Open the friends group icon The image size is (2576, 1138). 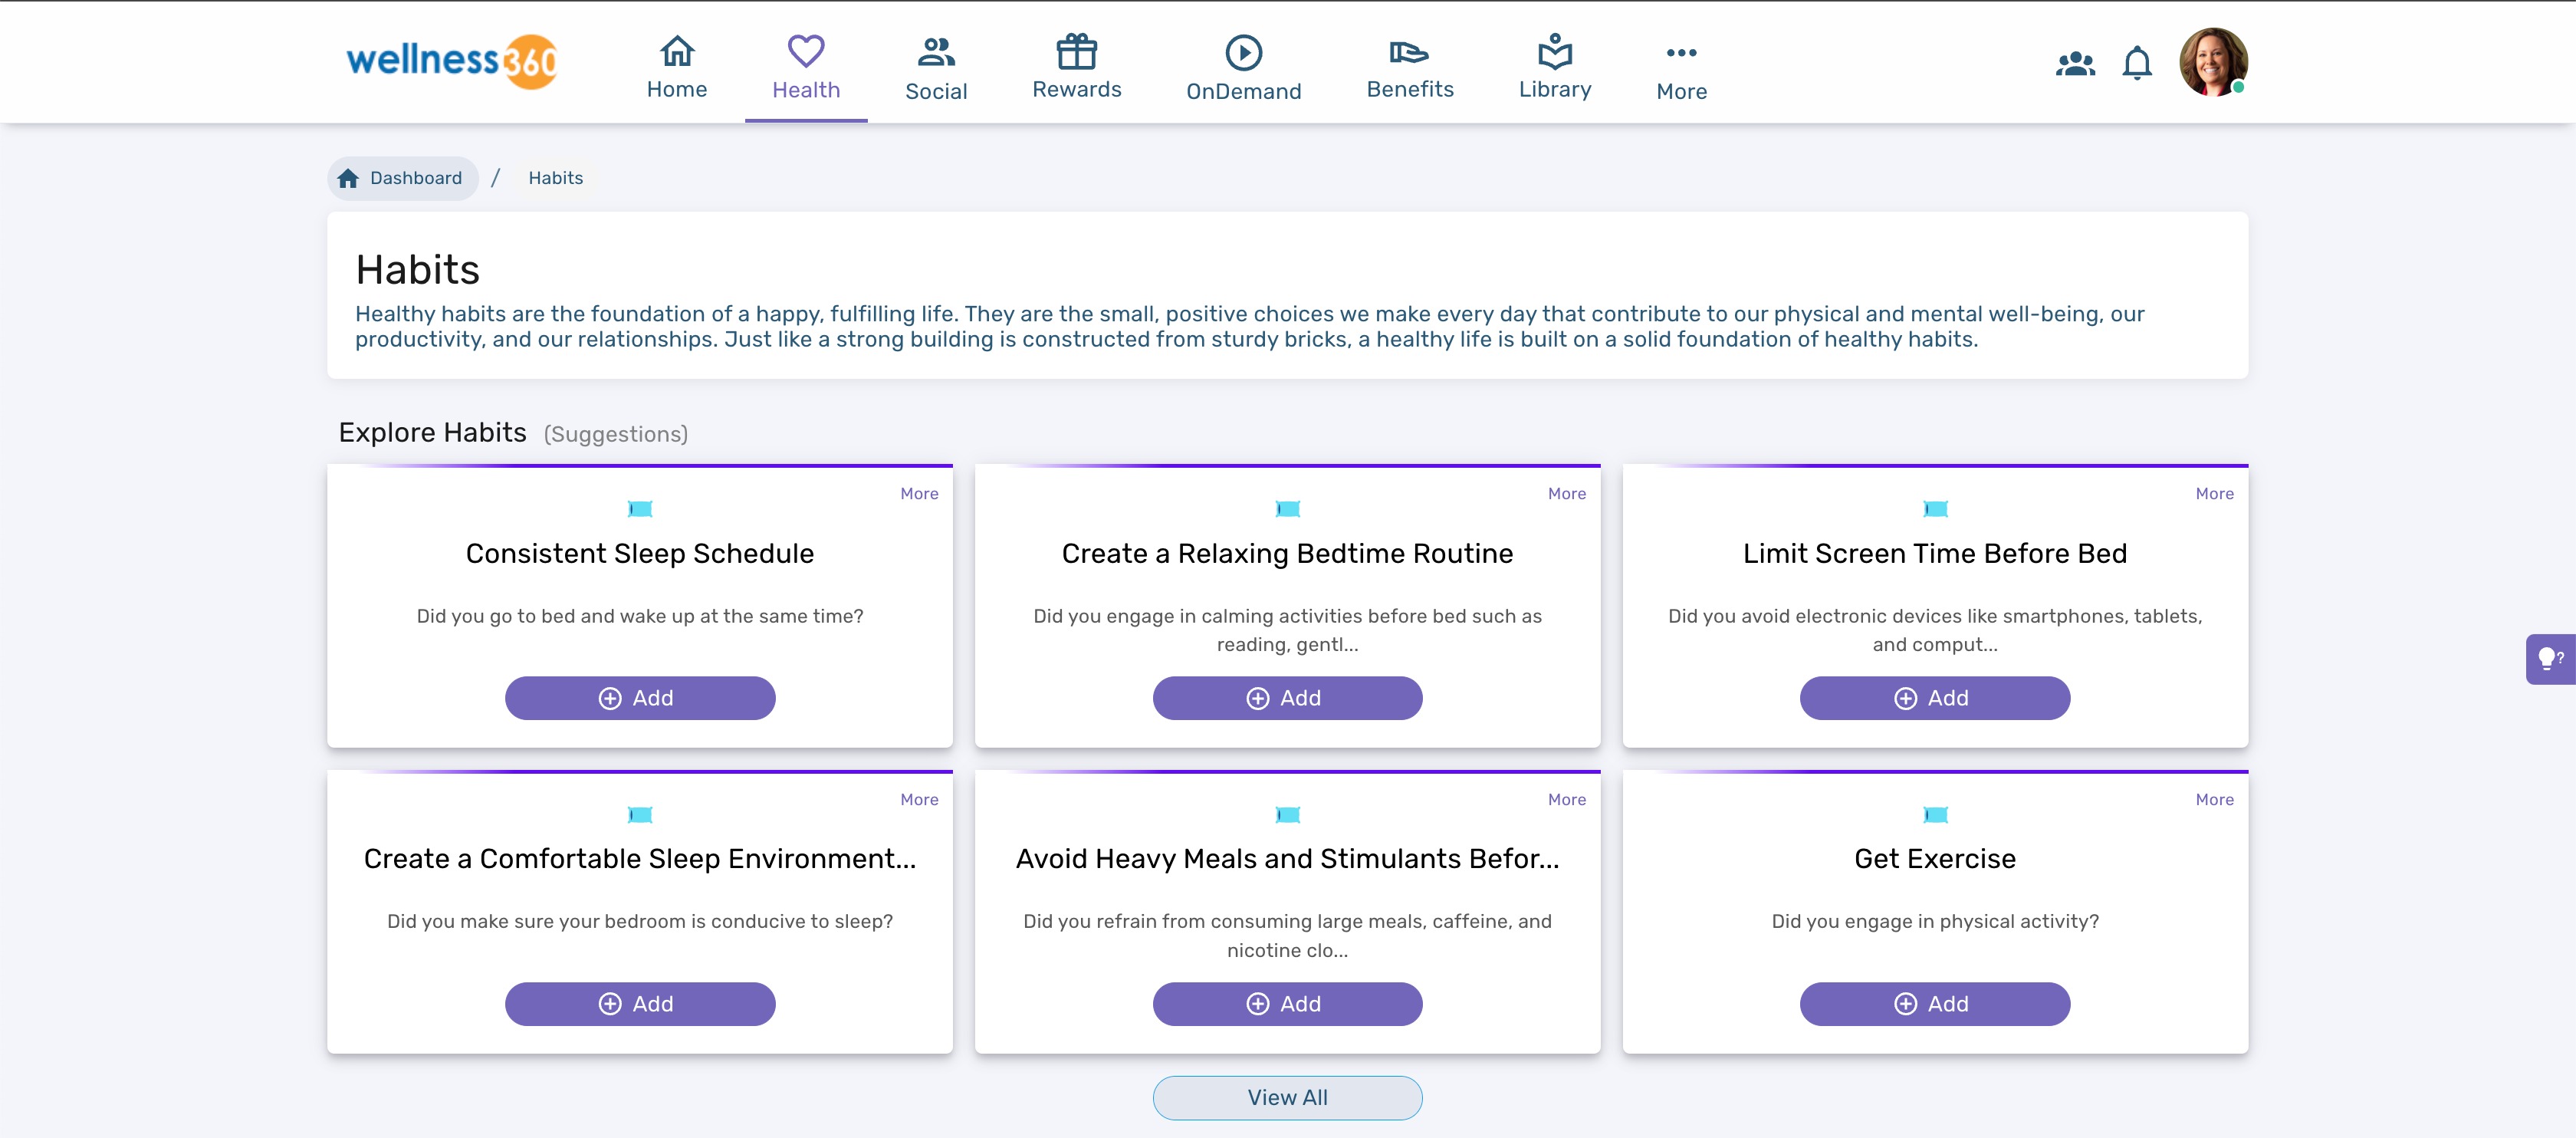coord(2075,63)
